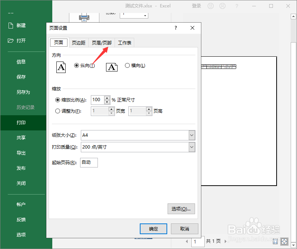This screenshot has width=297, height=249.
Task: Click the next page arrow under the preview
Action: 226,241
